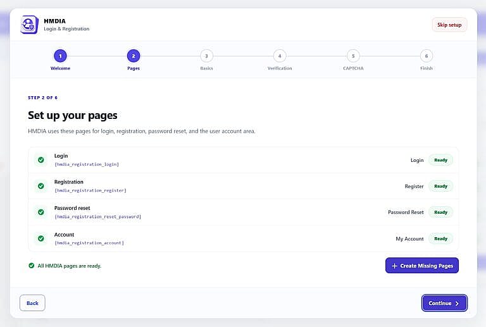Viewport: 486px width, 327px height.
Task: Click the 'My Account' page name
Action: 409,238
